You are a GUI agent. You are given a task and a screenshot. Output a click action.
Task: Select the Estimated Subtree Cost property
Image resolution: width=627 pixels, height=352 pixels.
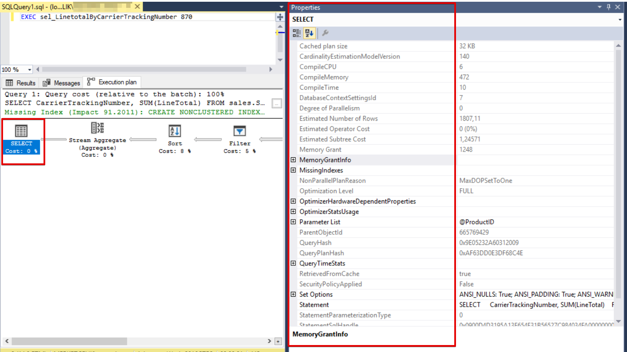pos(453,139)
